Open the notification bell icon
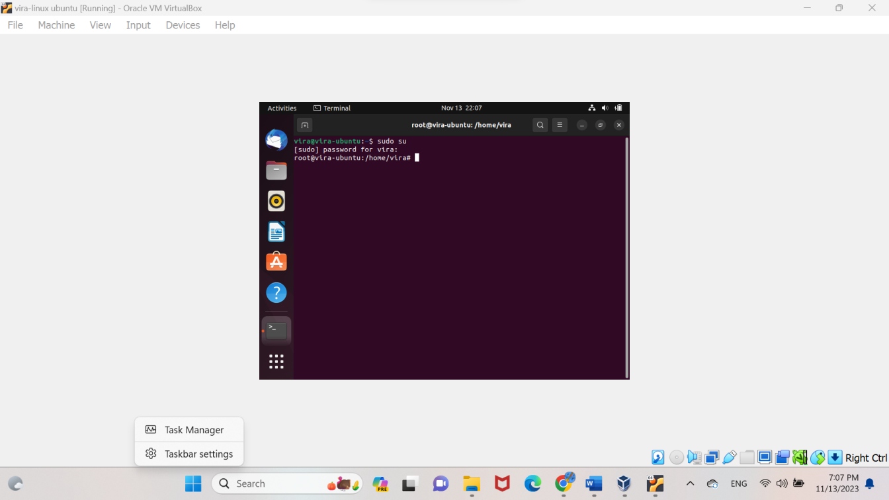 870,484
